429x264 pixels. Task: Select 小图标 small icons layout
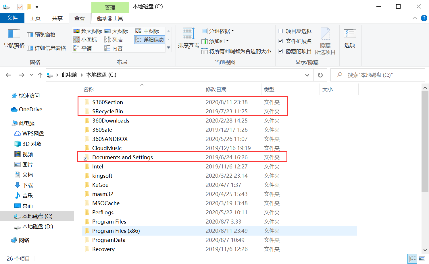tap(85, 40)
